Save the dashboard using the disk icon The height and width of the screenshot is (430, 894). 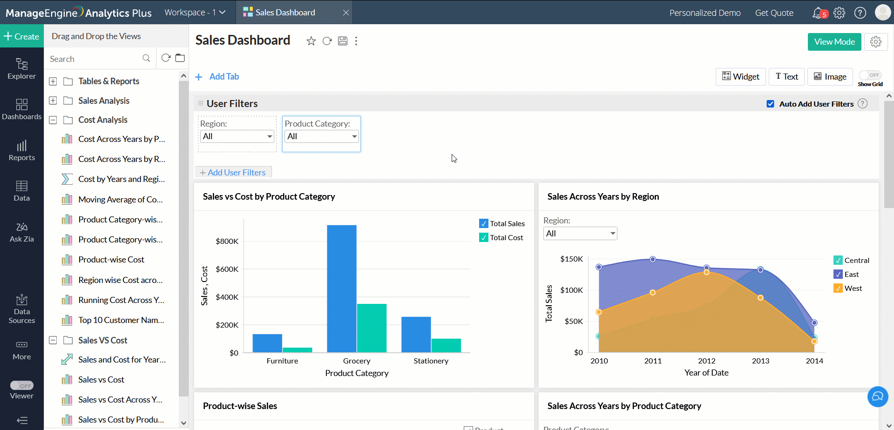pyautogui.click(x=343, y=41)
